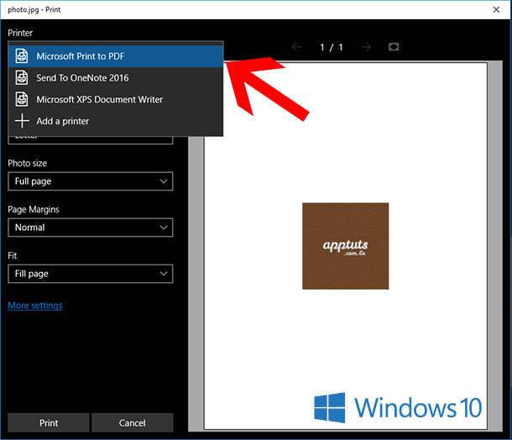
Task: Close the Print dialog window
Action: pyautogui.click(x=496, y=9)
